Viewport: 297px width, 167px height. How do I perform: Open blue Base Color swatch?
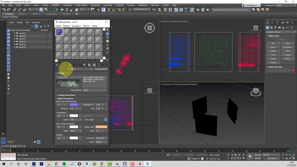point(74,104)
